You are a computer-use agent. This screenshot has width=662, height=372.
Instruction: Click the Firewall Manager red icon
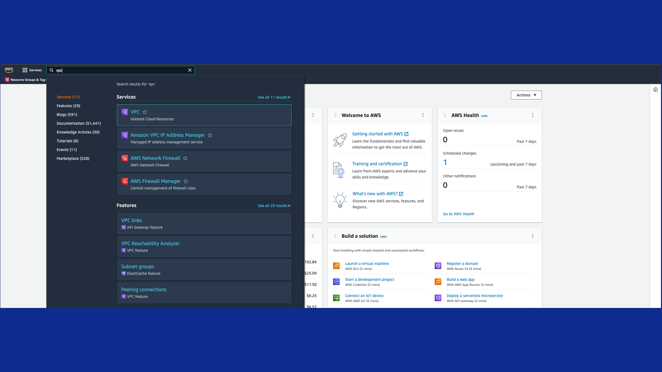pyautogui.click(x=125, y=181)
